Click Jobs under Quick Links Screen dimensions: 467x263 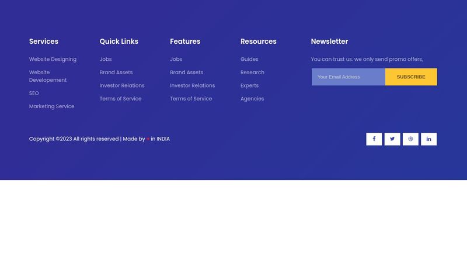106,60
